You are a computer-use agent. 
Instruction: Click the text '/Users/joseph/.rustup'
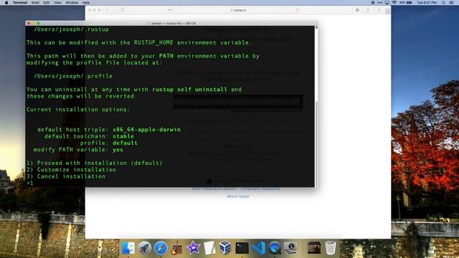tap(72, 29)
